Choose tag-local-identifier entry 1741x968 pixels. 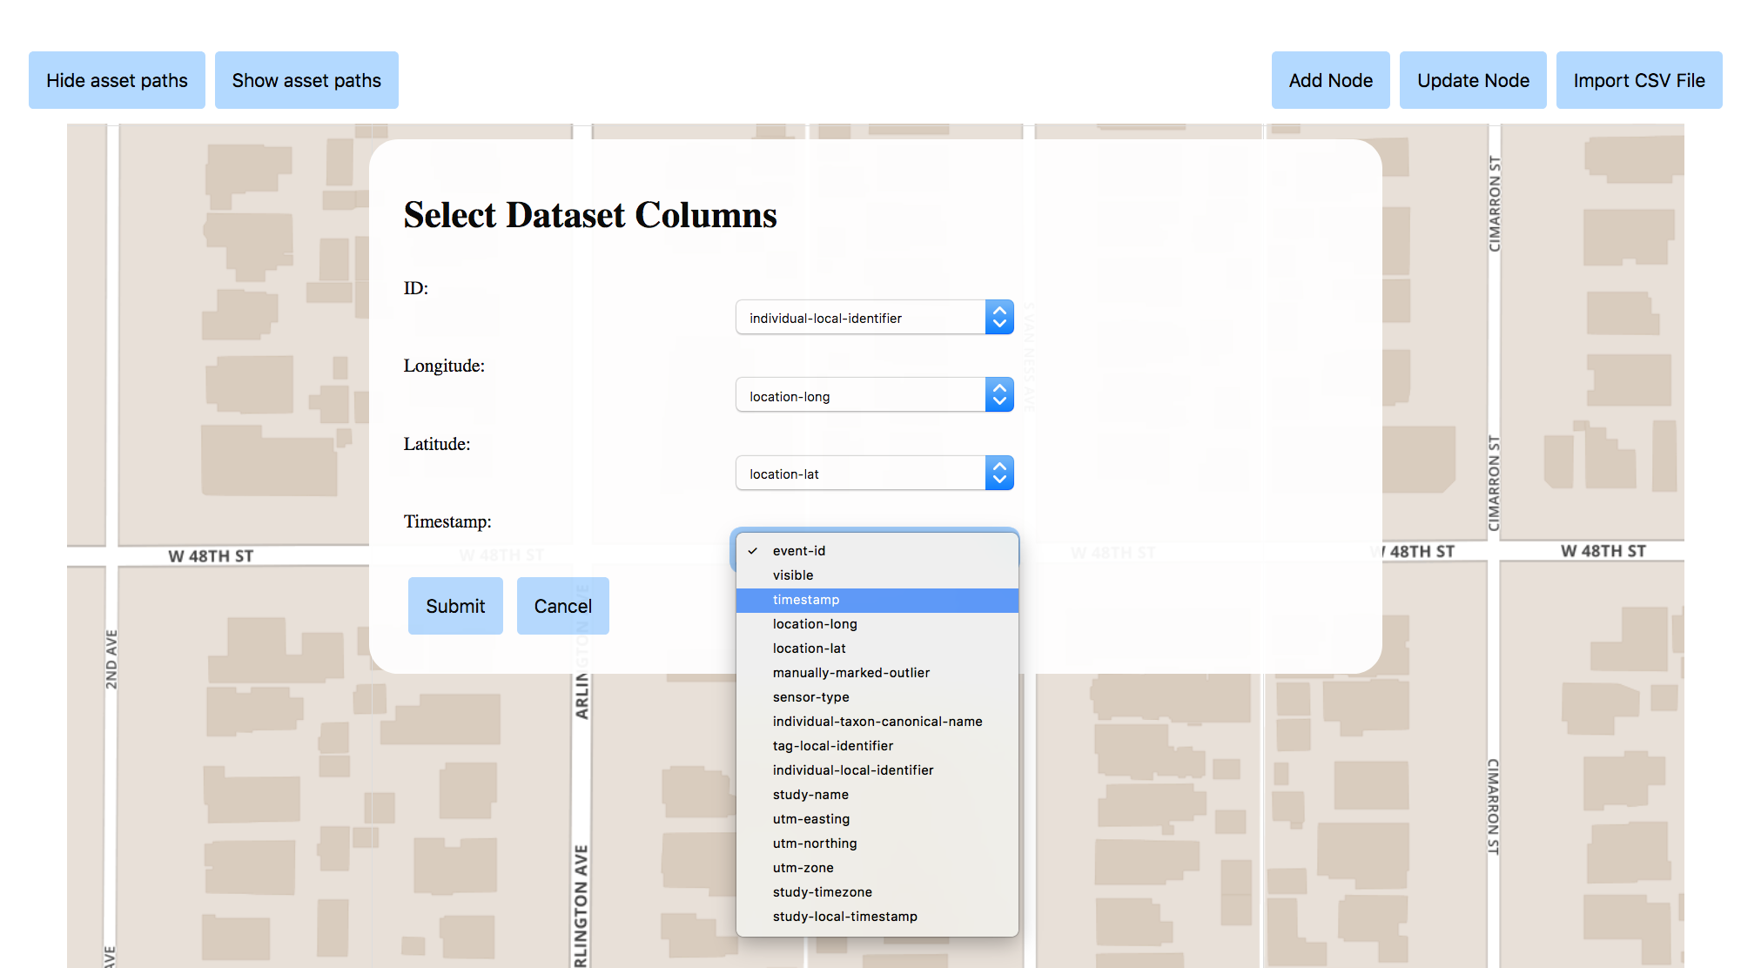coord(833,746)
